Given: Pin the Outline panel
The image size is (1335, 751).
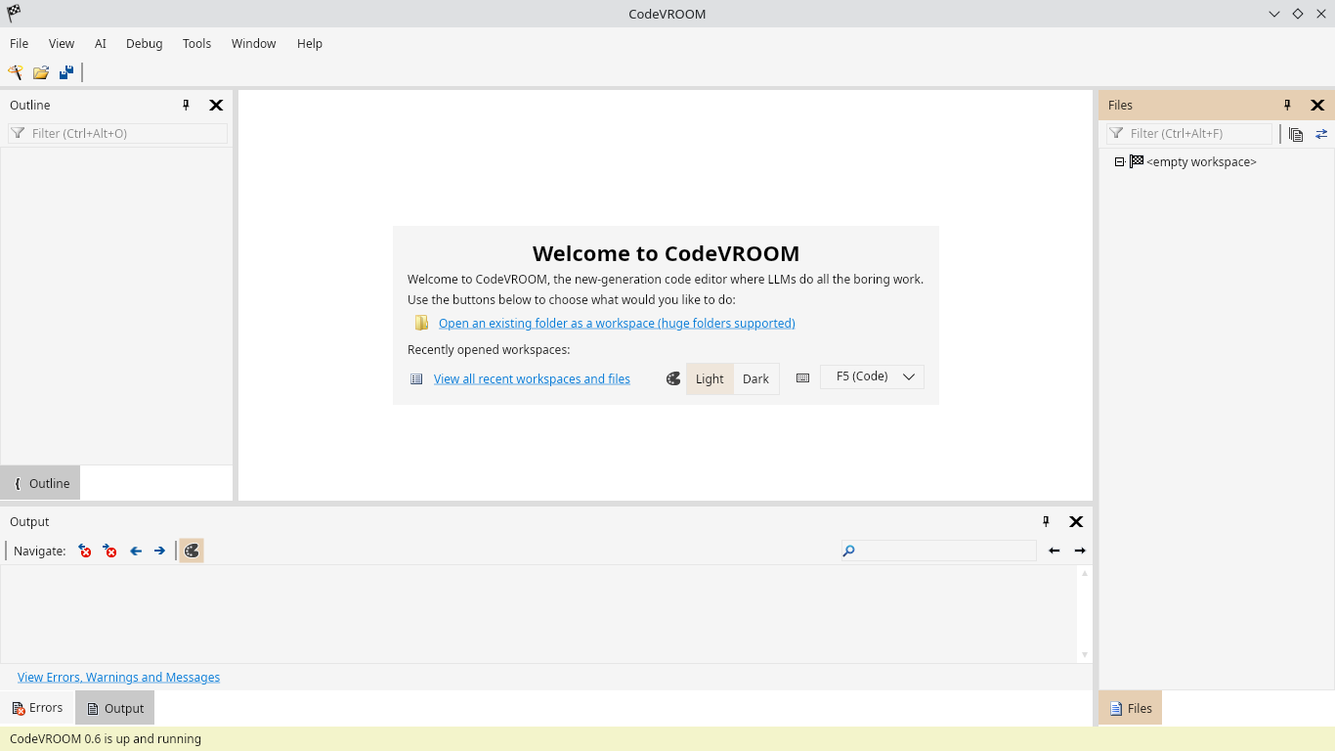Looking at the screenshot, I should (x=186, y=105).
